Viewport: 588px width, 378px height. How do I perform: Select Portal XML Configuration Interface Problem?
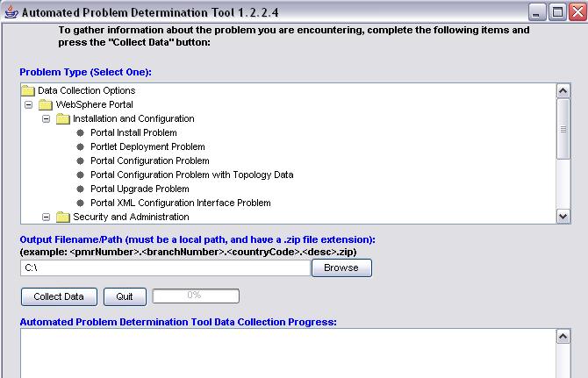point(180,203)
